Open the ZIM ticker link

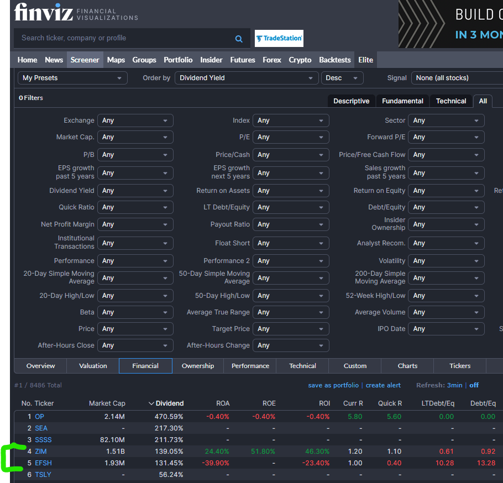coord(40,452)
